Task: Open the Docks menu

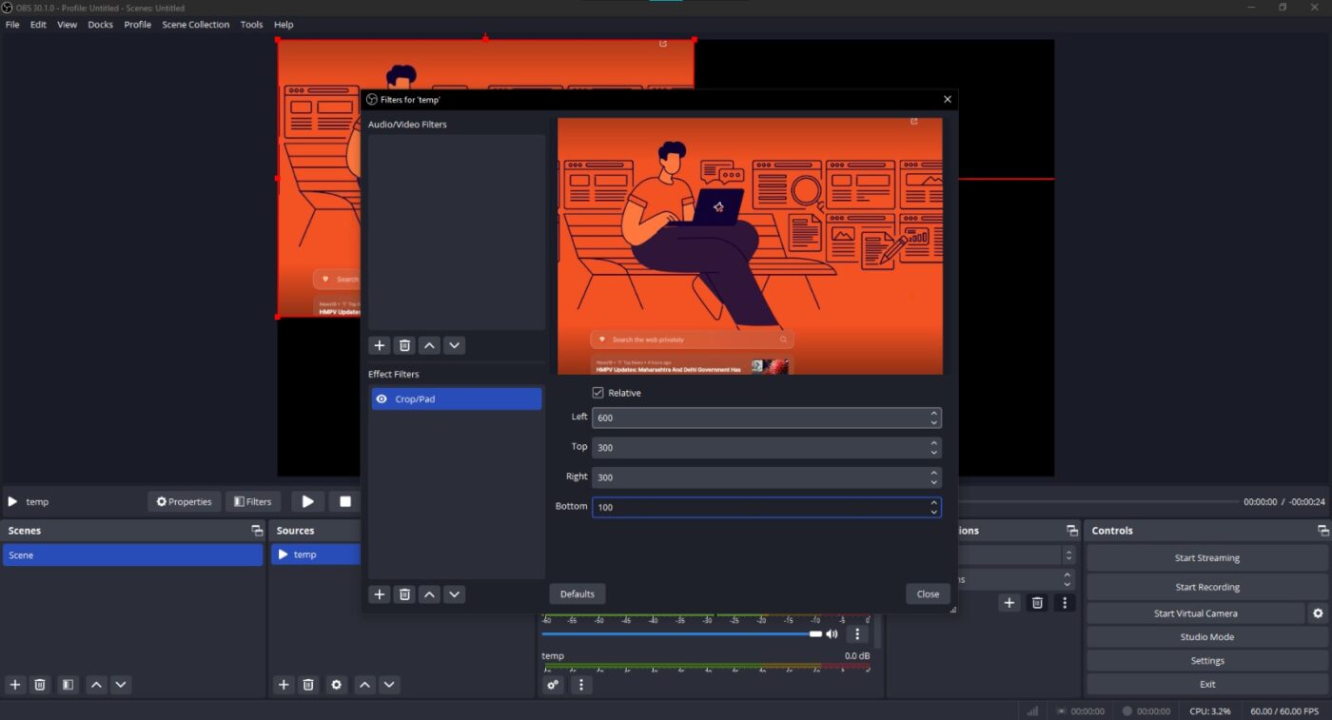Action: 100,25
